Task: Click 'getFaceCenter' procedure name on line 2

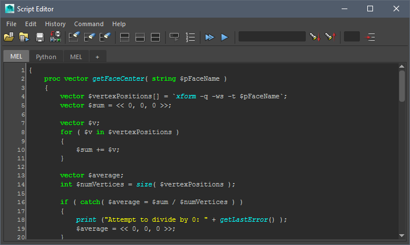Action: coord(118,78)
